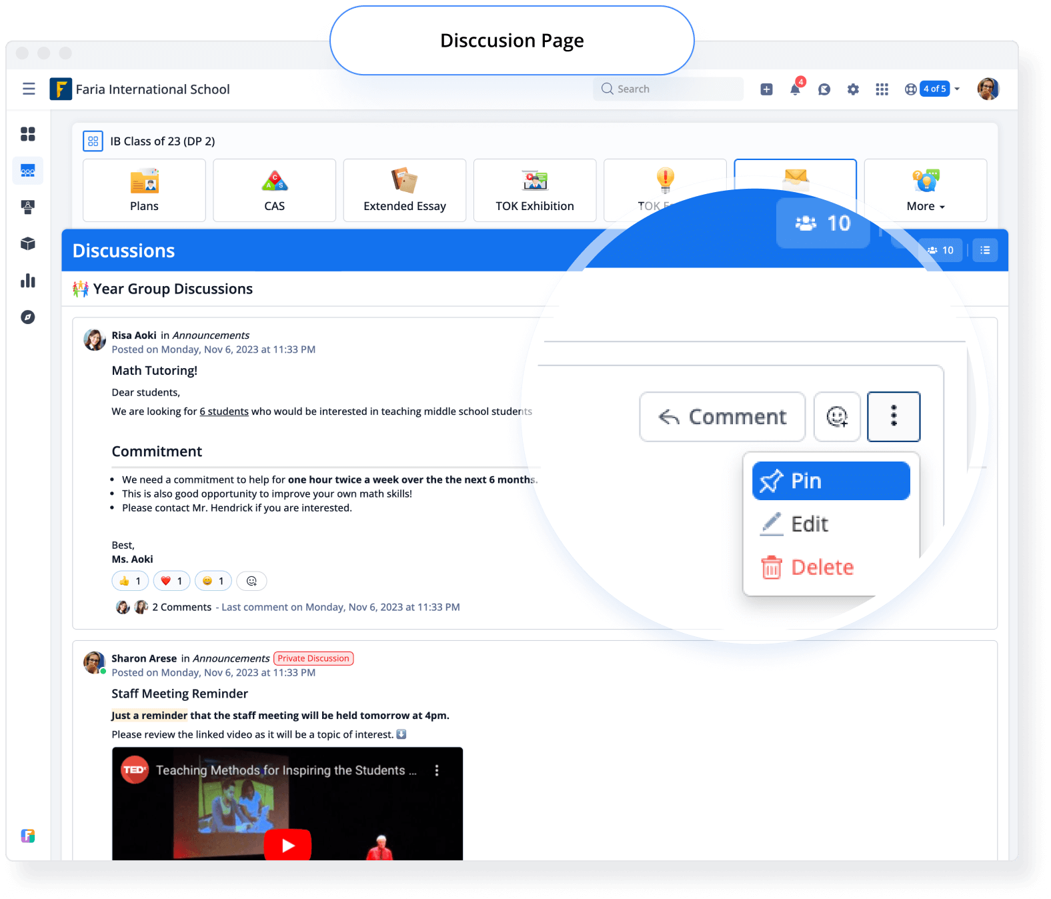The image size is (1051, 899).
Task: Expand the More dropdown tile
Action: (926, 190)
